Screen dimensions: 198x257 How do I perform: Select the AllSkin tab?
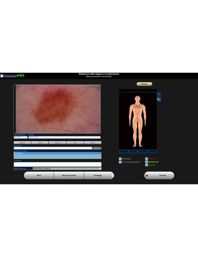coord(93,142)
